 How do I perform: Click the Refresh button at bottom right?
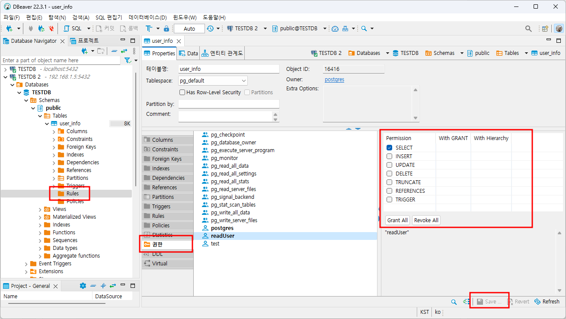click(547, 302)
